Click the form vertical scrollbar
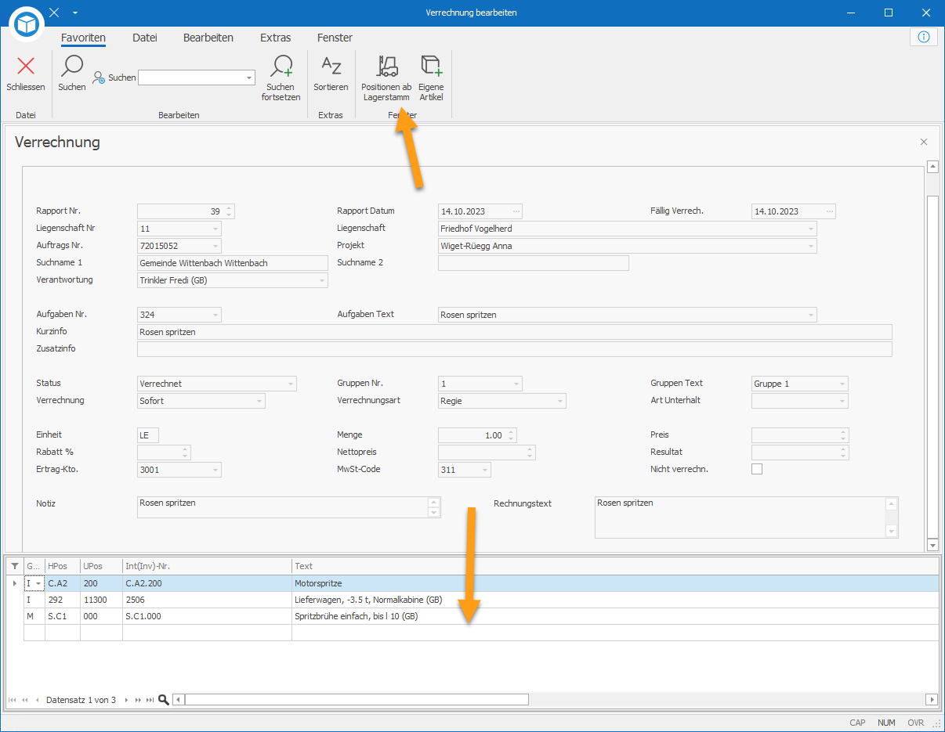945x732 pixels. [x=932, y=355]
